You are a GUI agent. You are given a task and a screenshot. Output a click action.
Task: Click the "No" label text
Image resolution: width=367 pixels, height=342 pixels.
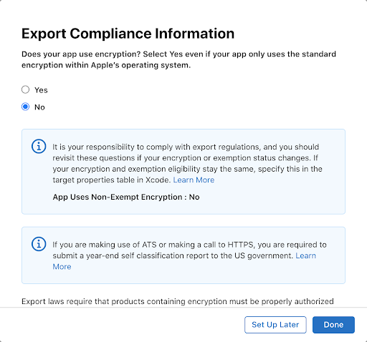tap(39, 107)
